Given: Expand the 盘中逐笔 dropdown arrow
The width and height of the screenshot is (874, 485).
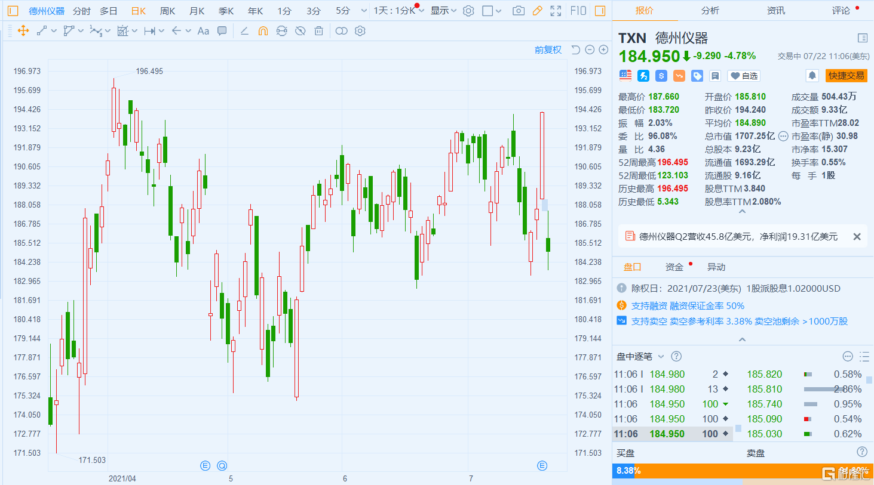Looking at the screenshot, I should [661, 357].
